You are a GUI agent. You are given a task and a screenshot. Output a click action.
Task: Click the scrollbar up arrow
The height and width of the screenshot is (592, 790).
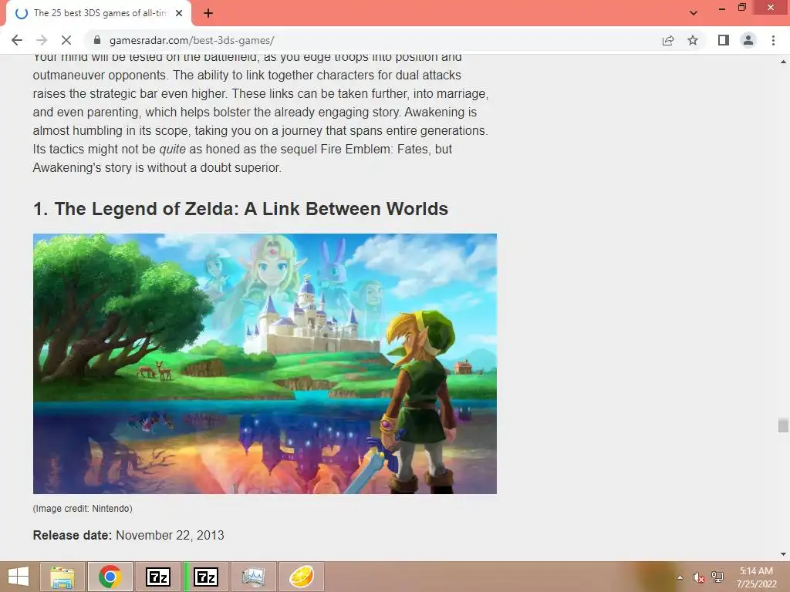pyautogui.click(x=783, y=62)
